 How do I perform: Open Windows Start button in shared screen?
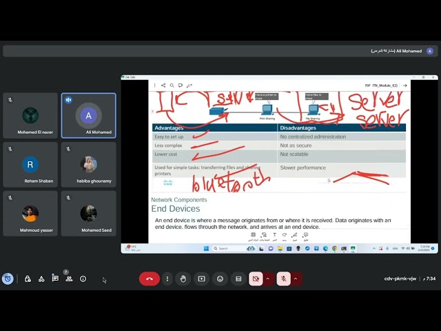click(x=206, y=248)
